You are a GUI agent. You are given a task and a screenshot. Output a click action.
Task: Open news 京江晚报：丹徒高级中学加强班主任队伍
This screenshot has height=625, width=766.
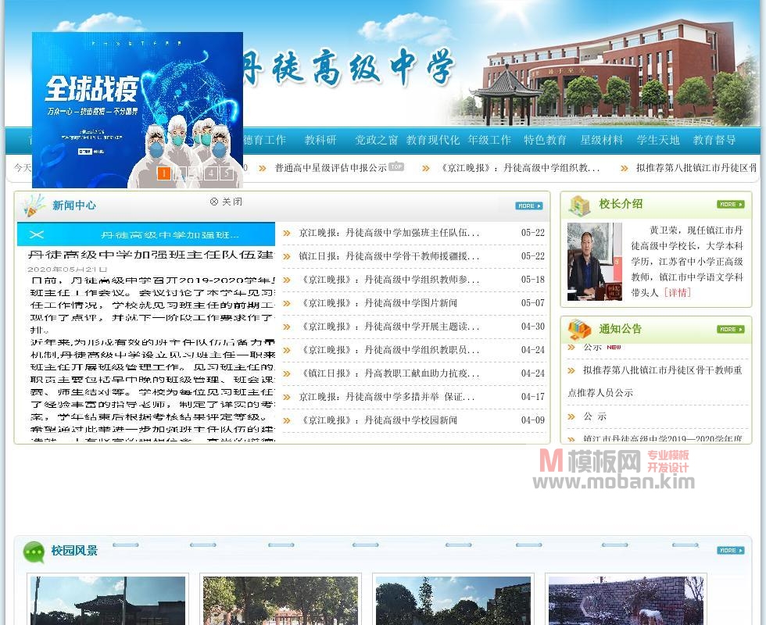(x=389, y=233)
